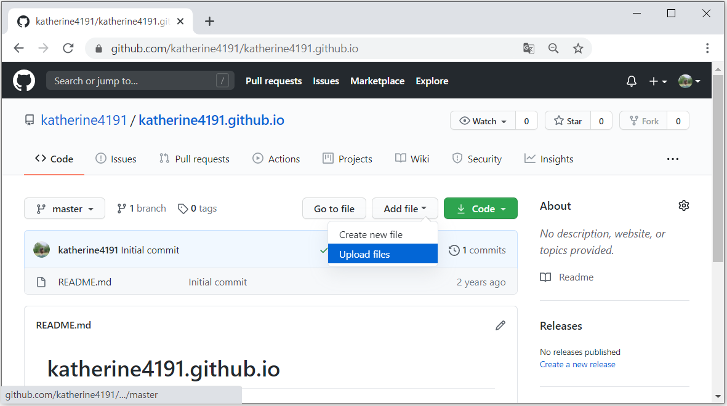Edit README with the pencil icon
Image resolution: width=727 pixels, height=406 pixels.
[x=500, y=325]
